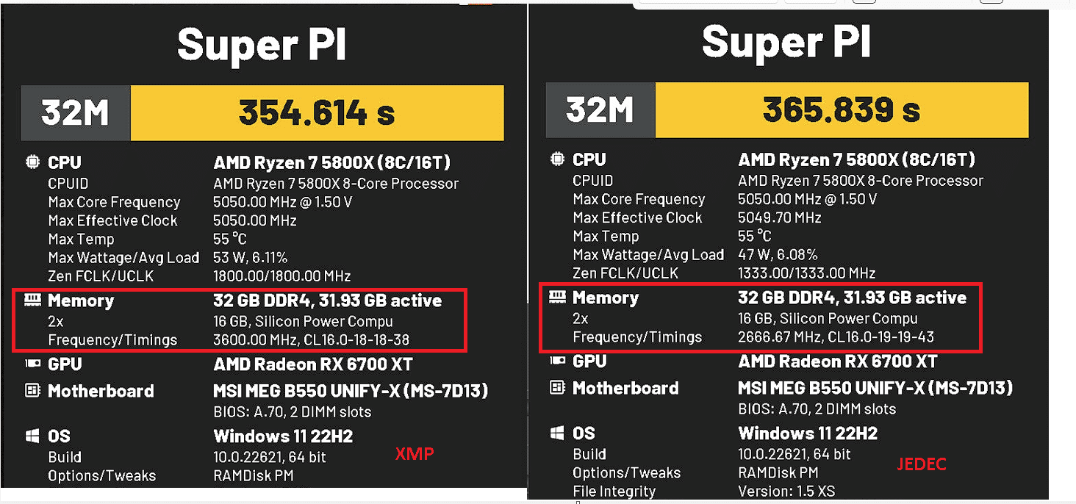Click the Motherboard icon in left panel

32,390
